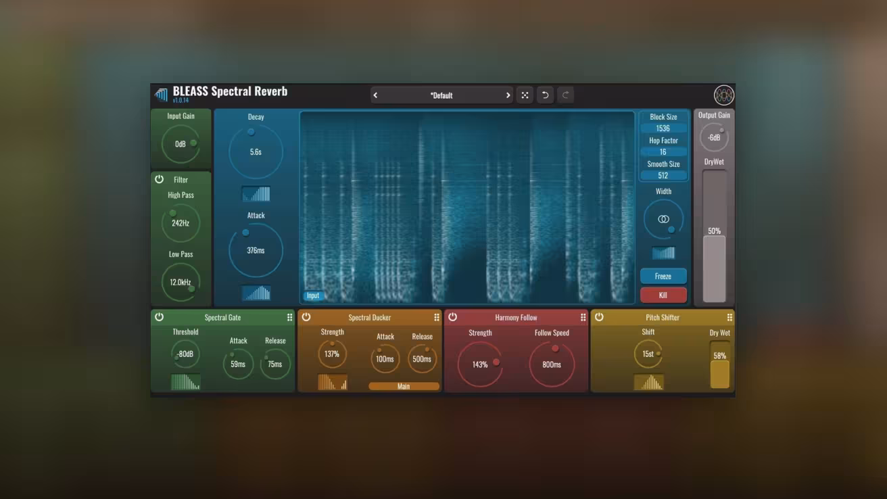Grab the Pitch Shifter reorder handle
This screenshot has width=887, height=499.
[729, 317]
